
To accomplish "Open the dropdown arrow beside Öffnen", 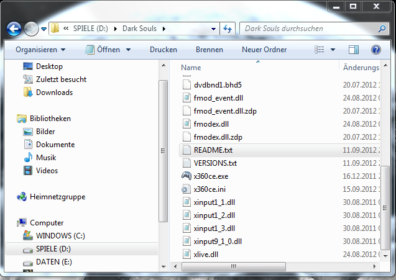I will (x=128, y=50).
